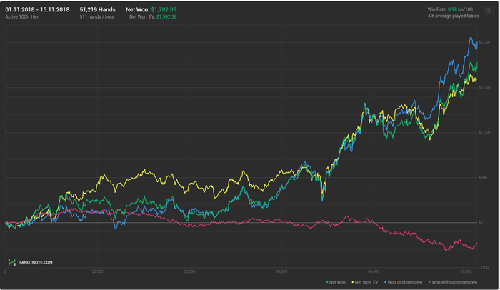This screenshot has height=290, width=500.
Task: Toggle the Net Won EV series label
Action: [x=365, y=282]
